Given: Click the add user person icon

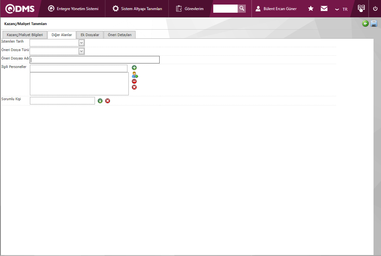Looking at the screenshot, I should [x=135, y=74].
